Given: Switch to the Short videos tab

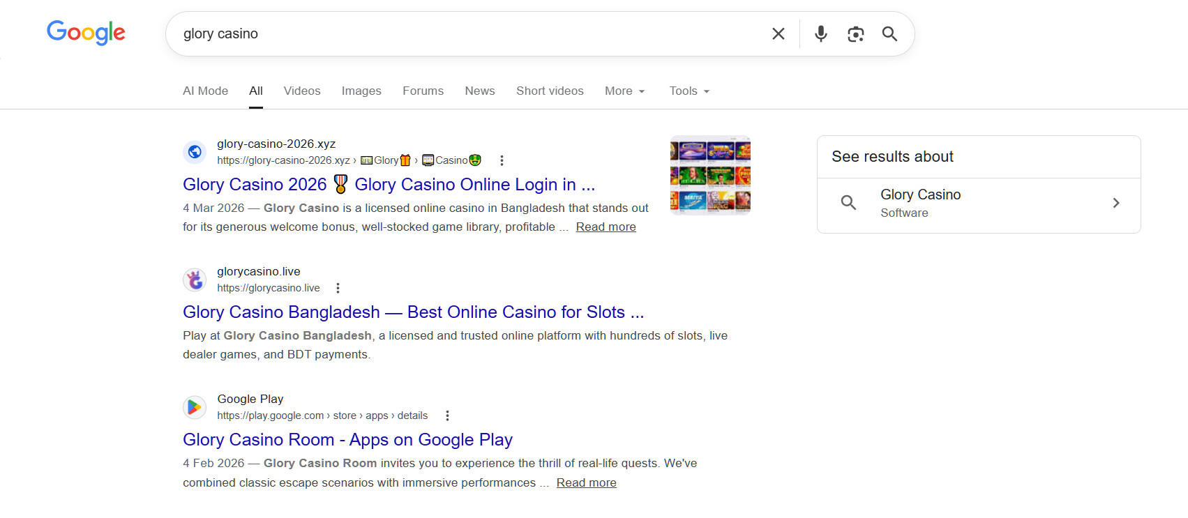Looking at the screenshot, I should point(550,91).
